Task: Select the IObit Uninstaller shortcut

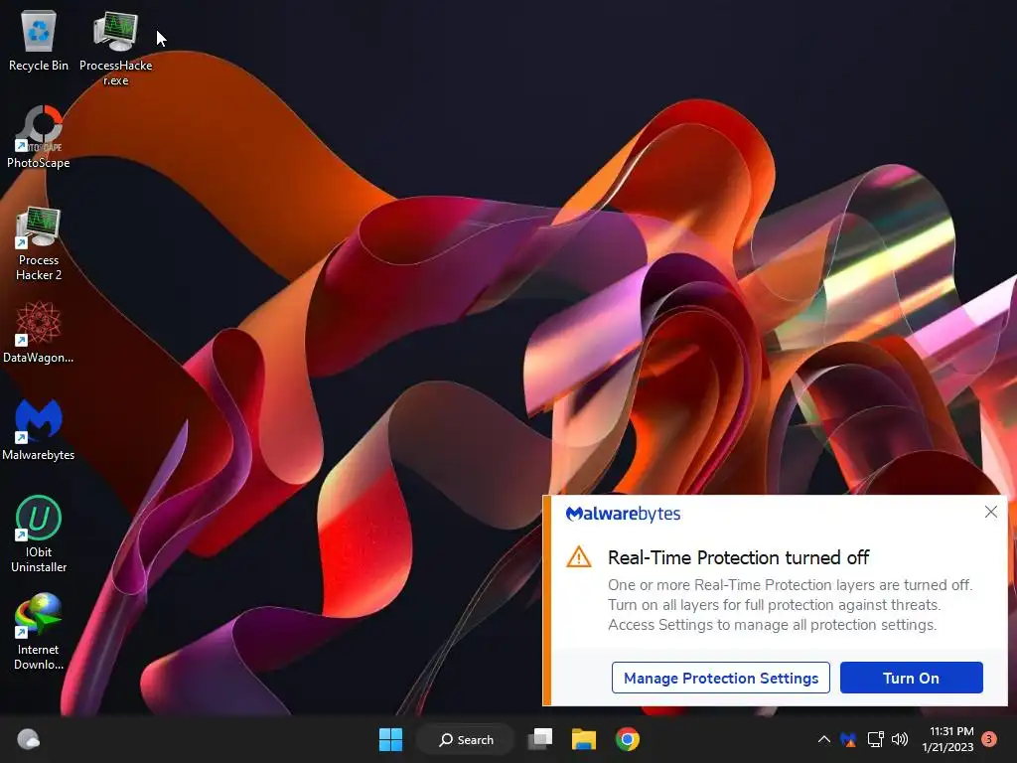Action: [39, 534]
